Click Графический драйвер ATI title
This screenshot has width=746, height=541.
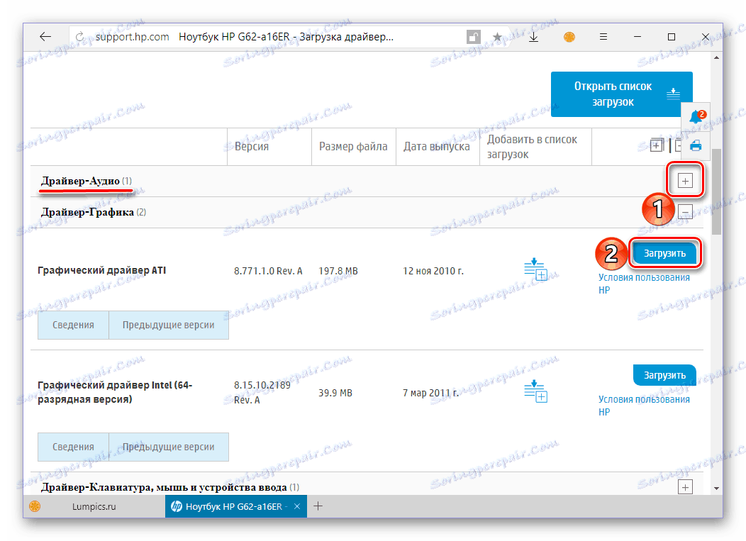(x=102, y=270)
